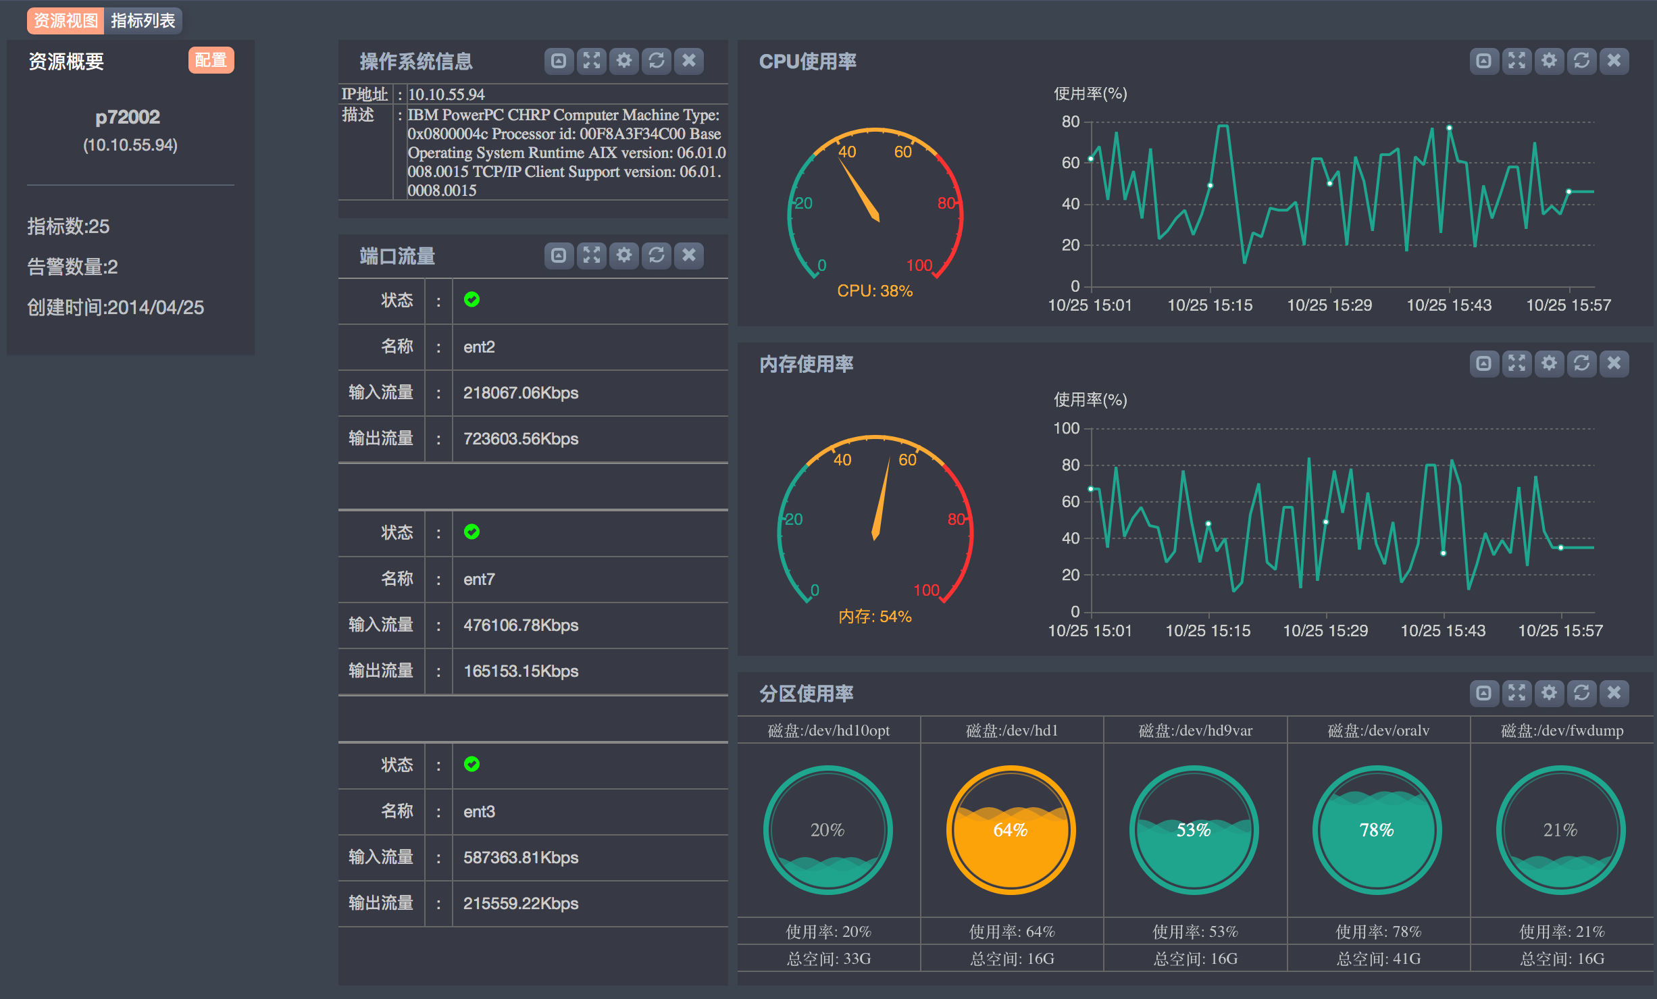Open settings gear of CPU使用率 panel

coord(1549,61)
